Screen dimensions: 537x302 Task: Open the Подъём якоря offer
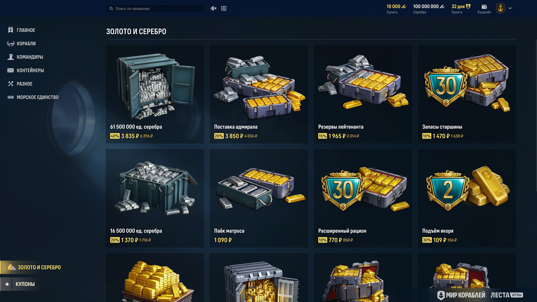click(467, 198)
